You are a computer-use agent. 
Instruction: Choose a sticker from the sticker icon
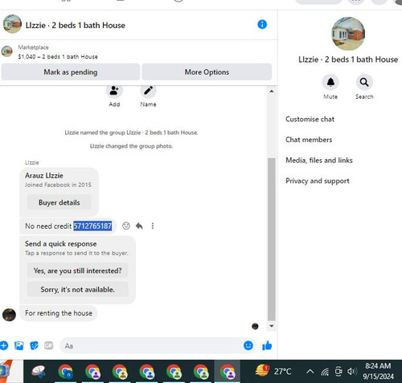pos(34,345)
